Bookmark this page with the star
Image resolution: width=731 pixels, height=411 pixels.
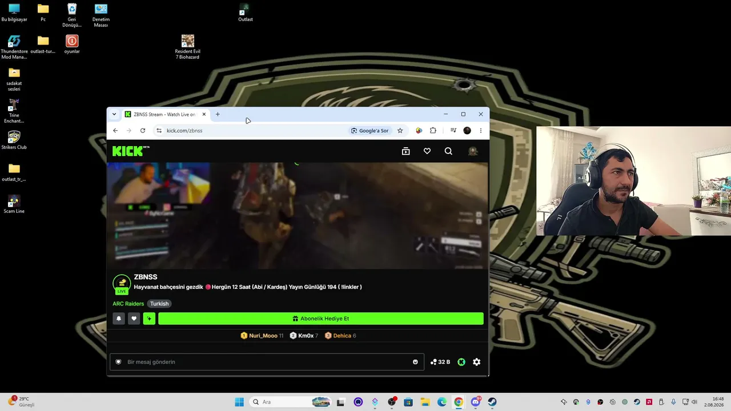coord(400,131)
